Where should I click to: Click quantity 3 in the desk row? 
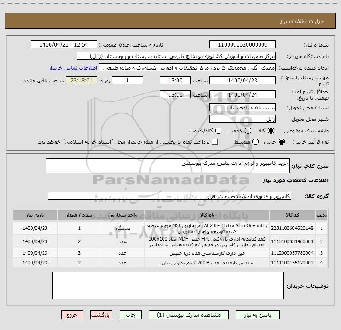(79, 253)
